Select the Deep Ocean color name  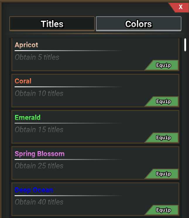pyautogui.click(x=34, y=190)
